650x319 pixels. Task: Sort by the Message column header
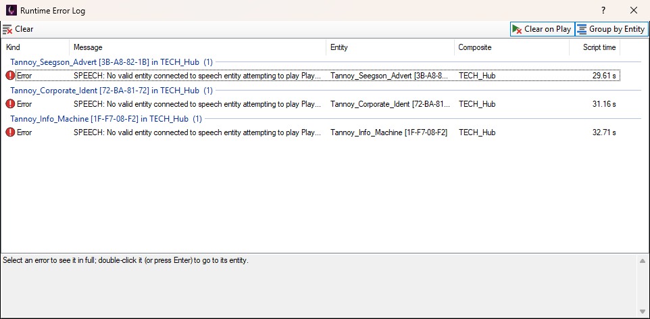tap(198, 47)
